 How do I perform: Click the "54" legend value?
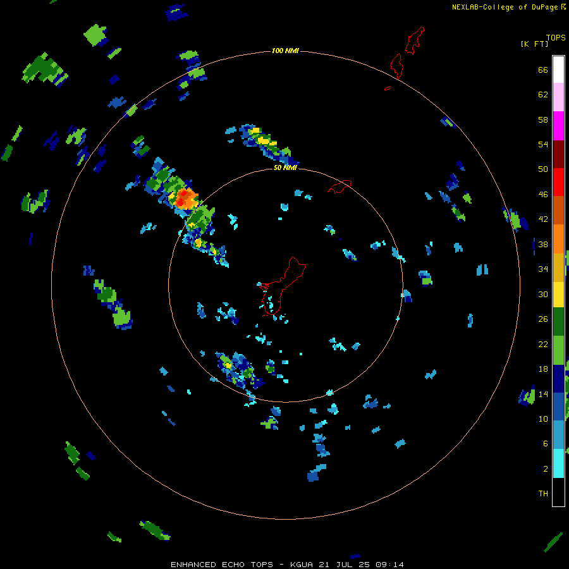coord(543,144)
